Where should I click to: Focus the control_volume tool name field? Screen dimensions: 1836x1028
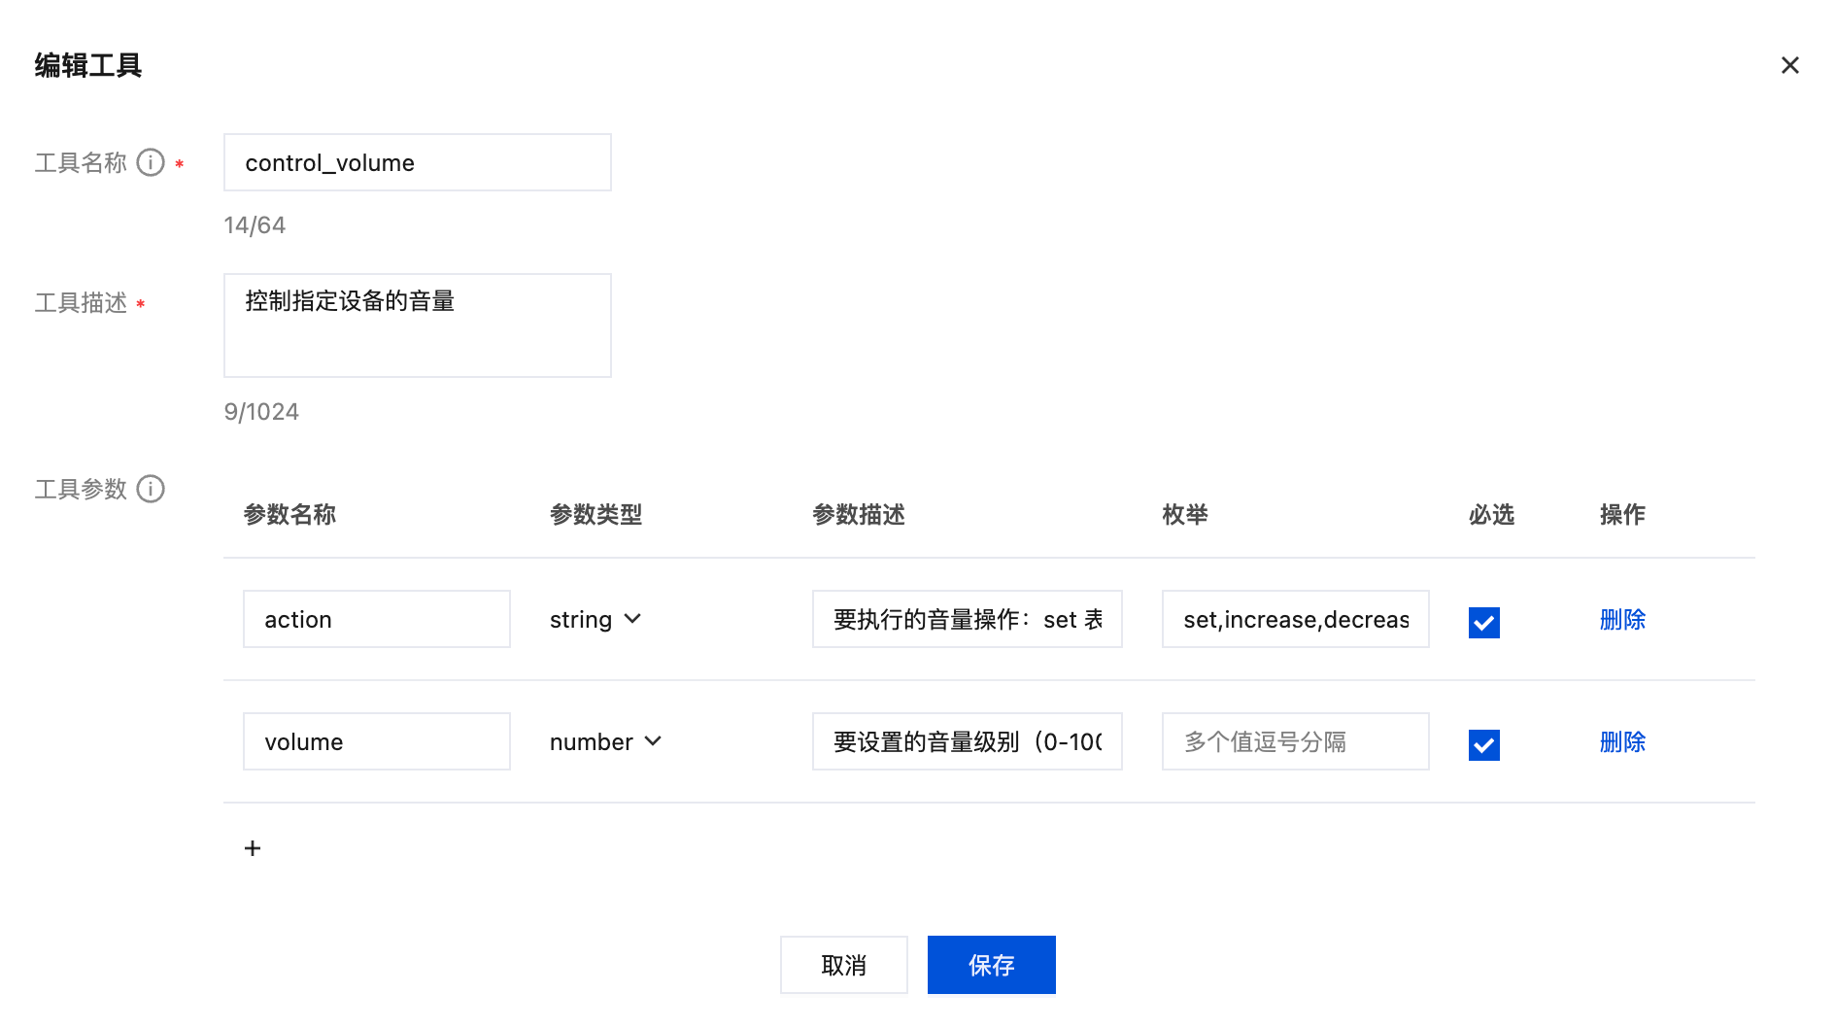click(417, 163)
